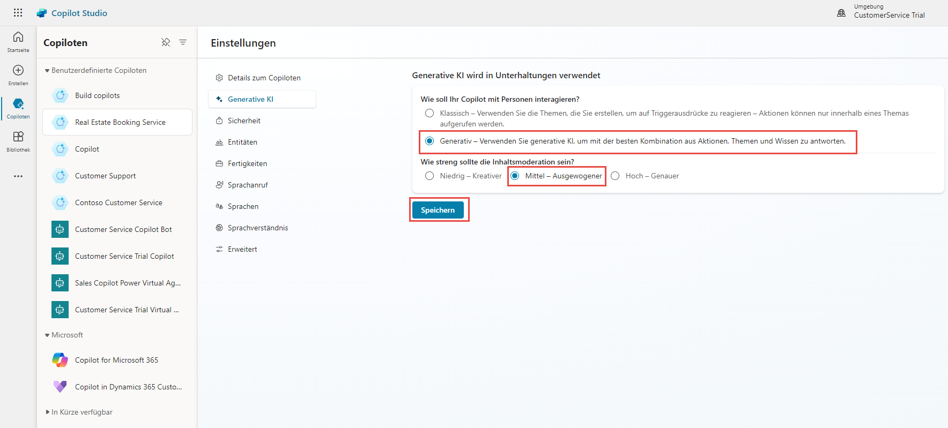Open Fertigkeiten settings
Image resolution: width=948 pixels, height=428 pixels.
click(262, 163)
